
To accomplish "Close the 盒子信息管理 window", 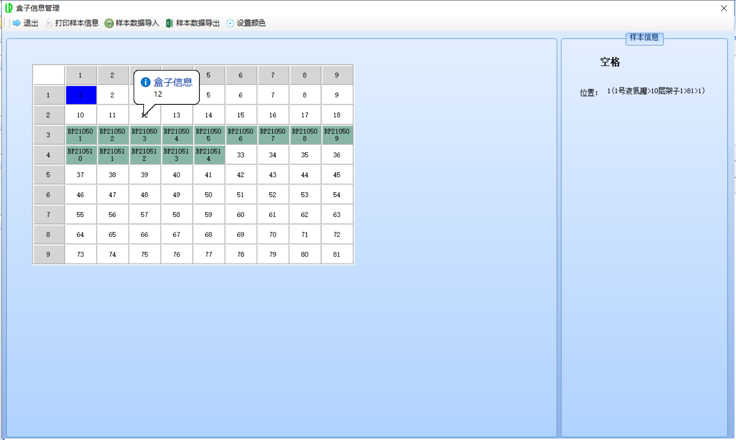I will [x=724, y=8].
